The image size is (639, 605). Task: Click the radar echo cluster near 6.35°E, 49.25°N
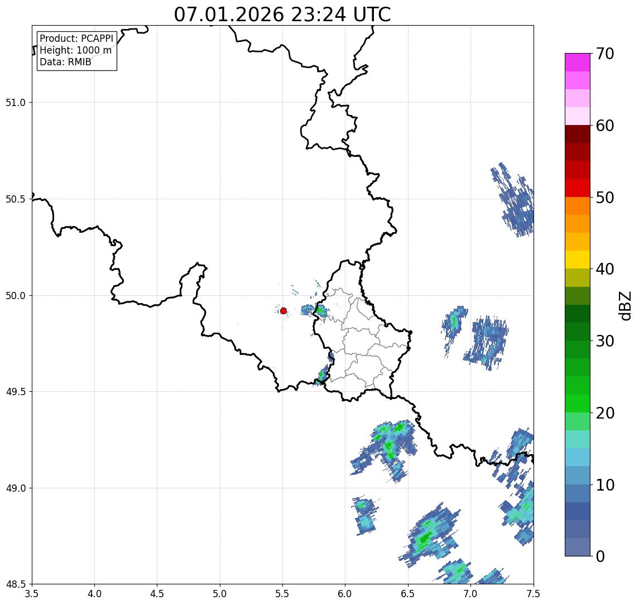[x=383, y=450]
